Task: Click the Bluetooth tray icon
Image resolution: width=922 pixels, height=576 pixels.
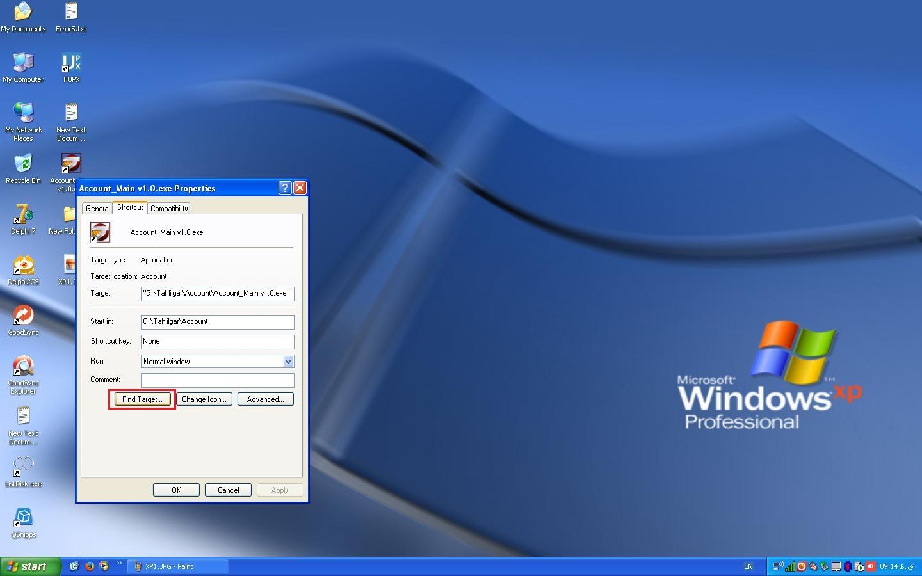Action: tap(848, 566)
